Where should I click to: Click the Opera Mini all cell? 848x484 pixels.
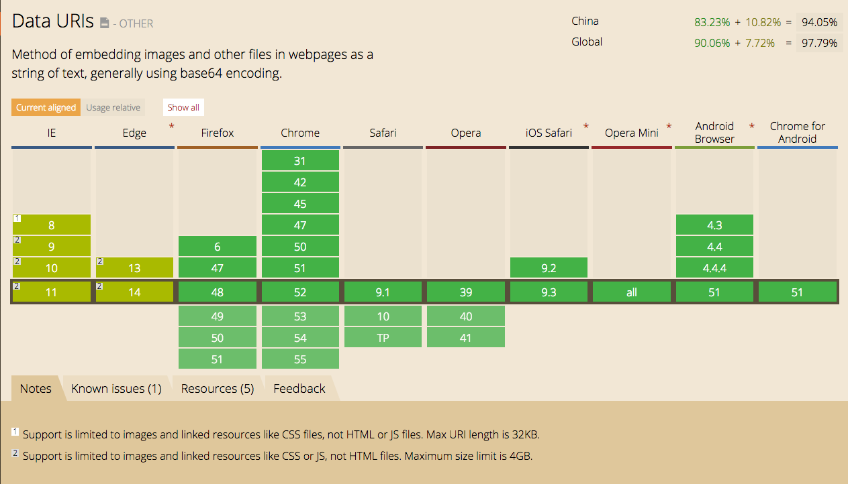[x=631, y=292]
